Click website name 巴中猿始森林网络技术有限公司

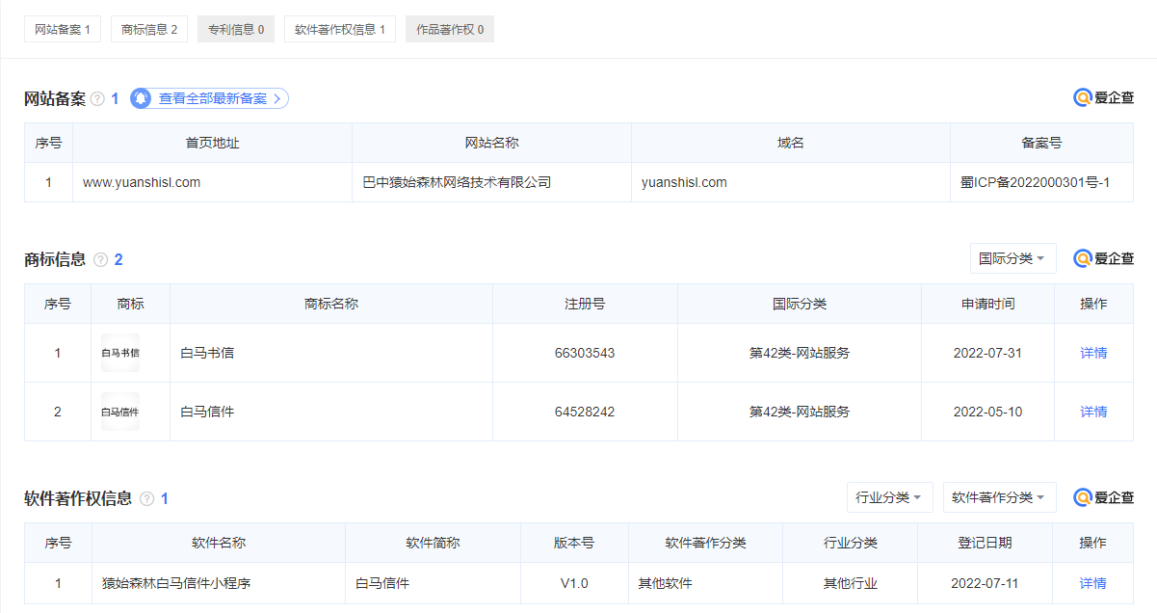(x=457, y=182)
